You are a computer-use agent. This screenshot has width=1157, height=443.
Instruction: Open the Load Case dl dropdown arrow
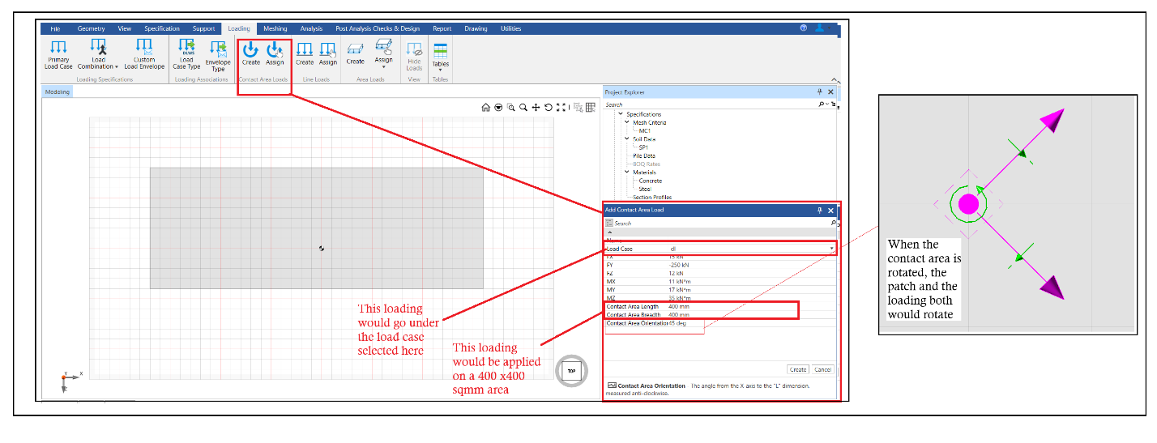(831, 249)
